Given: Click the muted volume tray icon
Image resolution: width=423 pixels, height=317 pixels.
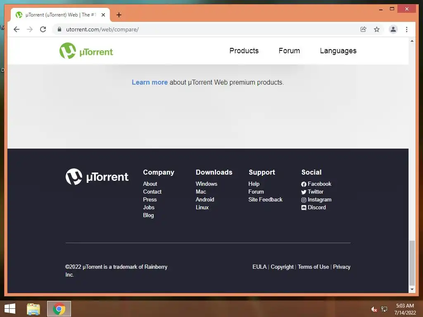Looking at the screenshot, I should [373, 309].
